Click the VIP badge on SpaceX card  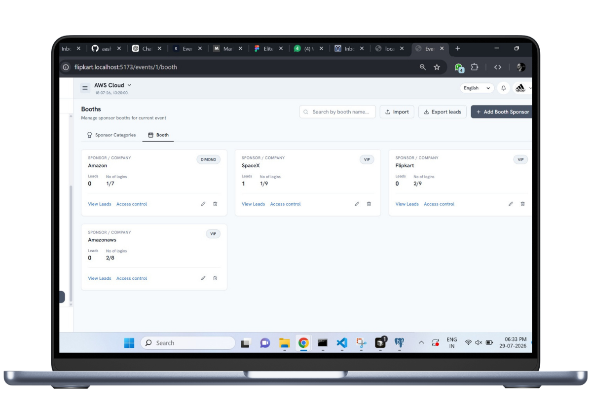[367, 159]
